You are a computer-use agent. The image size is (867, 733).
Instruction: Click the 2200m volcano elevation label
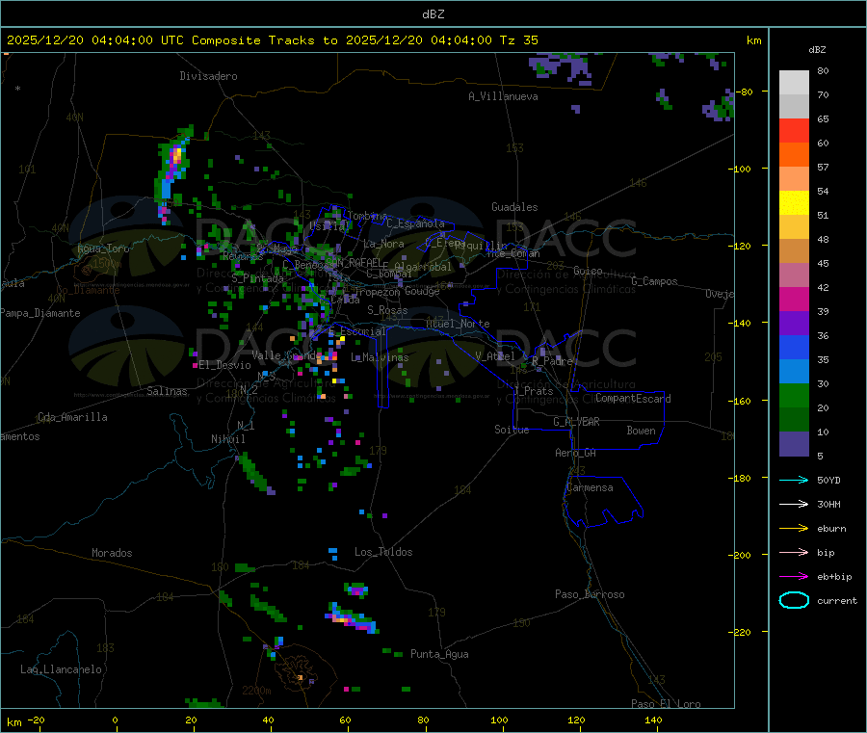[x=256, y=691]
